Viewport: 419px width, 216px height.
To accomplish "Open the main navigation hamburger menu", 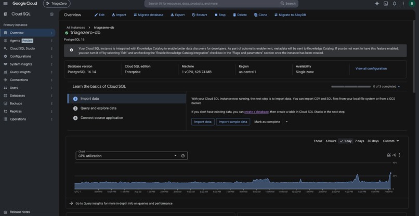I will tap(5, 4).
